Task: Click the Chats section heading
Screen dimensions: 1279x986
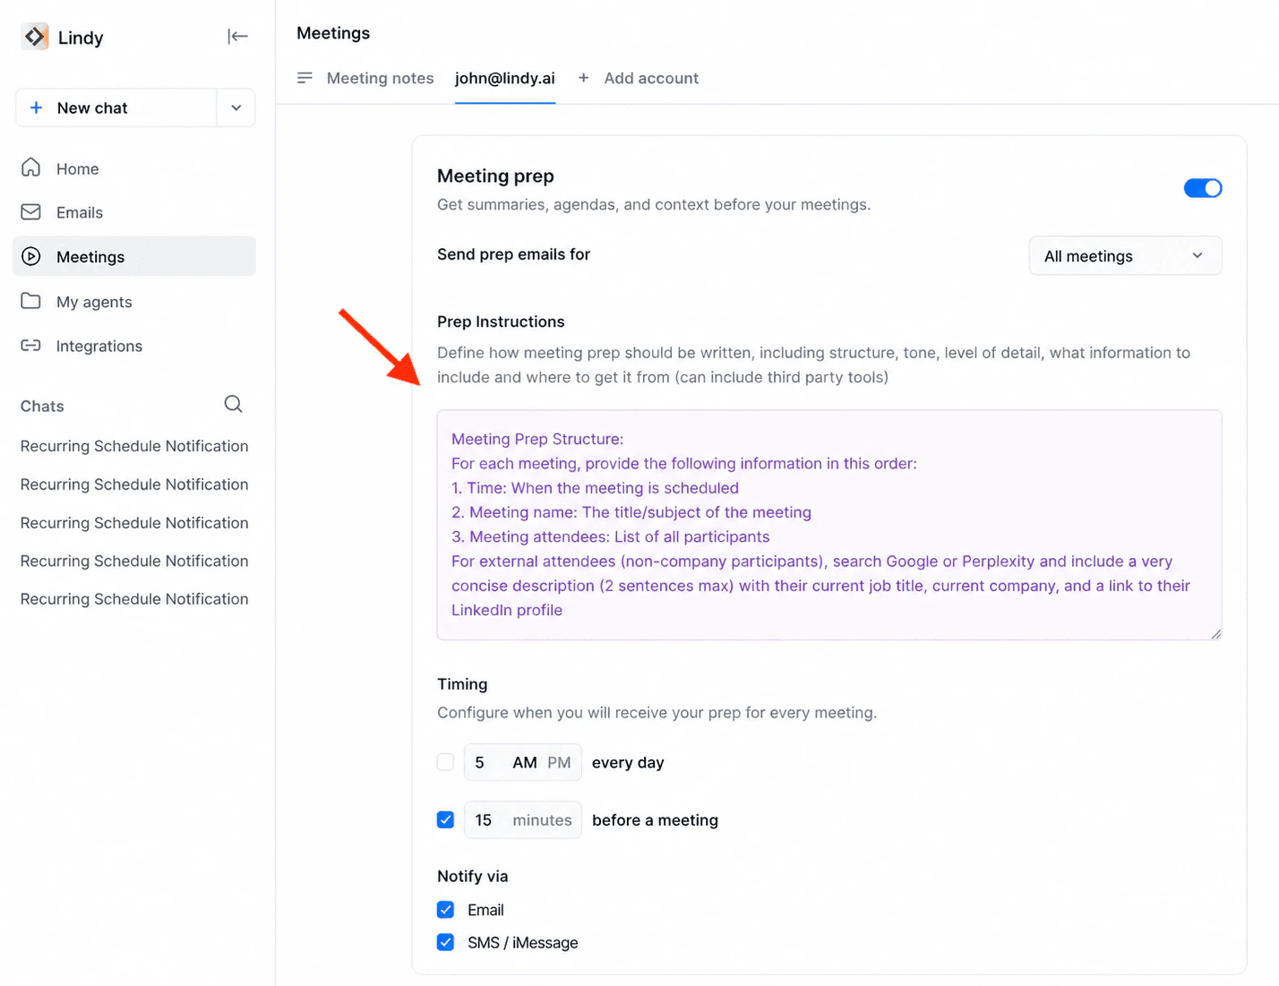Action: point(42,406)
